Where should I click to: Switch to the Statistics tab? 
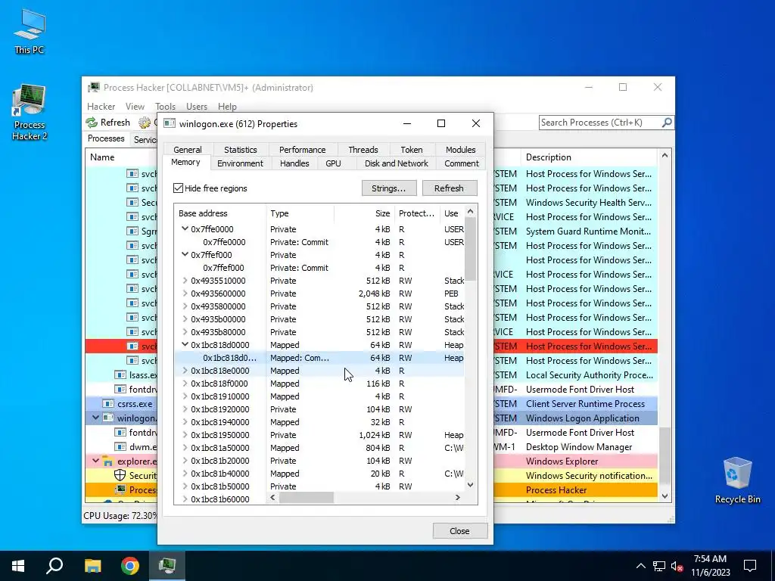(x=240, y=150)
